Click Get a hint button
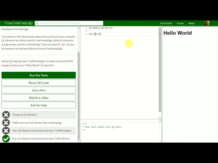The width and height of the screenshot is (218, 163). [38, 90]
